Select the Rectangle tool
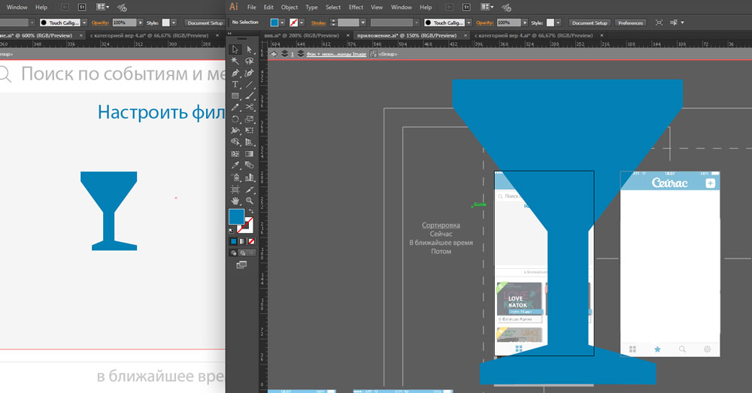Screen dimensions: 752x393 click(235, 96)
